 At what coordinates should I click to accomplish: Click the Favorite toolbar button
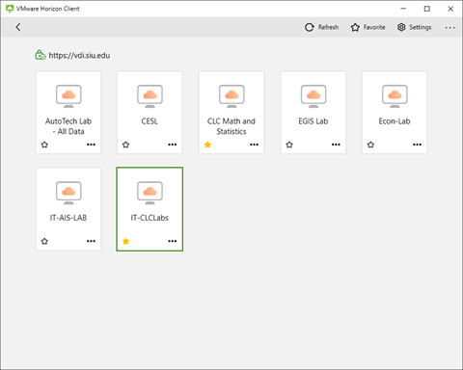(x=368, y=27)
